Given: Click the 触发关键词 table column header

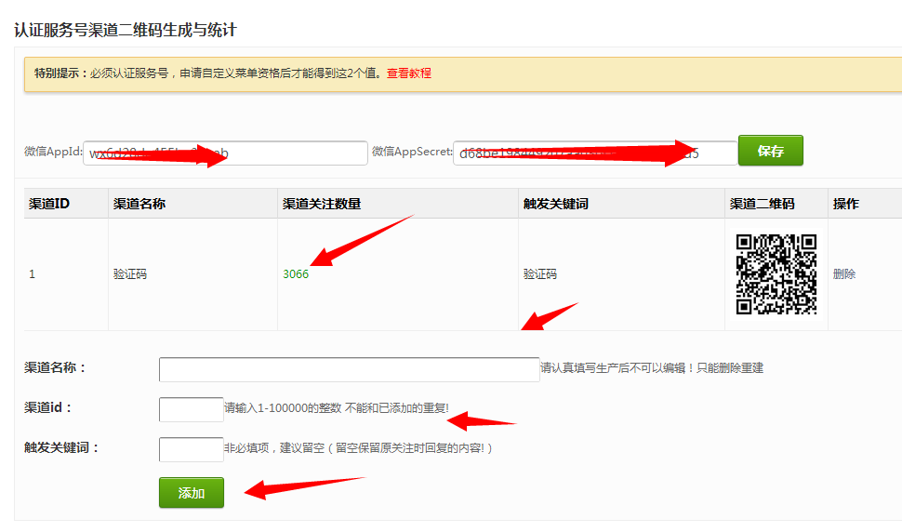Looking at the screenshot, I should pyautogui.click(x=556, y=204).
